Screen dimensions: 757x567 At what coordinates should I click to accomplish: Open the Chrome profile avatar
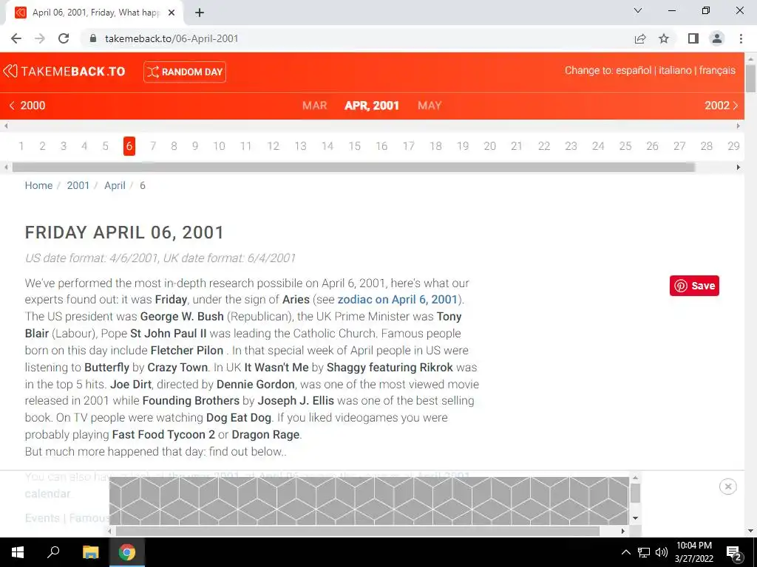pyautogui.click(x=717, y=38)
